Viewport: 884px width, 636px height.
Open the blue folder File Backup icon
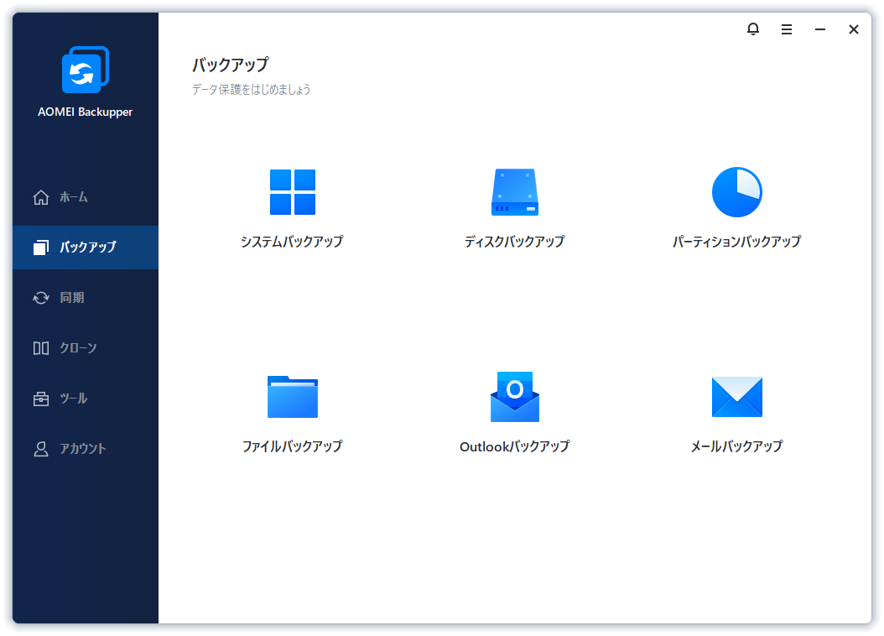292,396
